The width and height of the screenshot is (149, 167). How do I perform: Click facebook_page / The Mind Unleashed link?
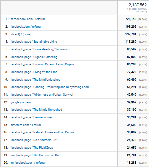(x=35, y=80)
